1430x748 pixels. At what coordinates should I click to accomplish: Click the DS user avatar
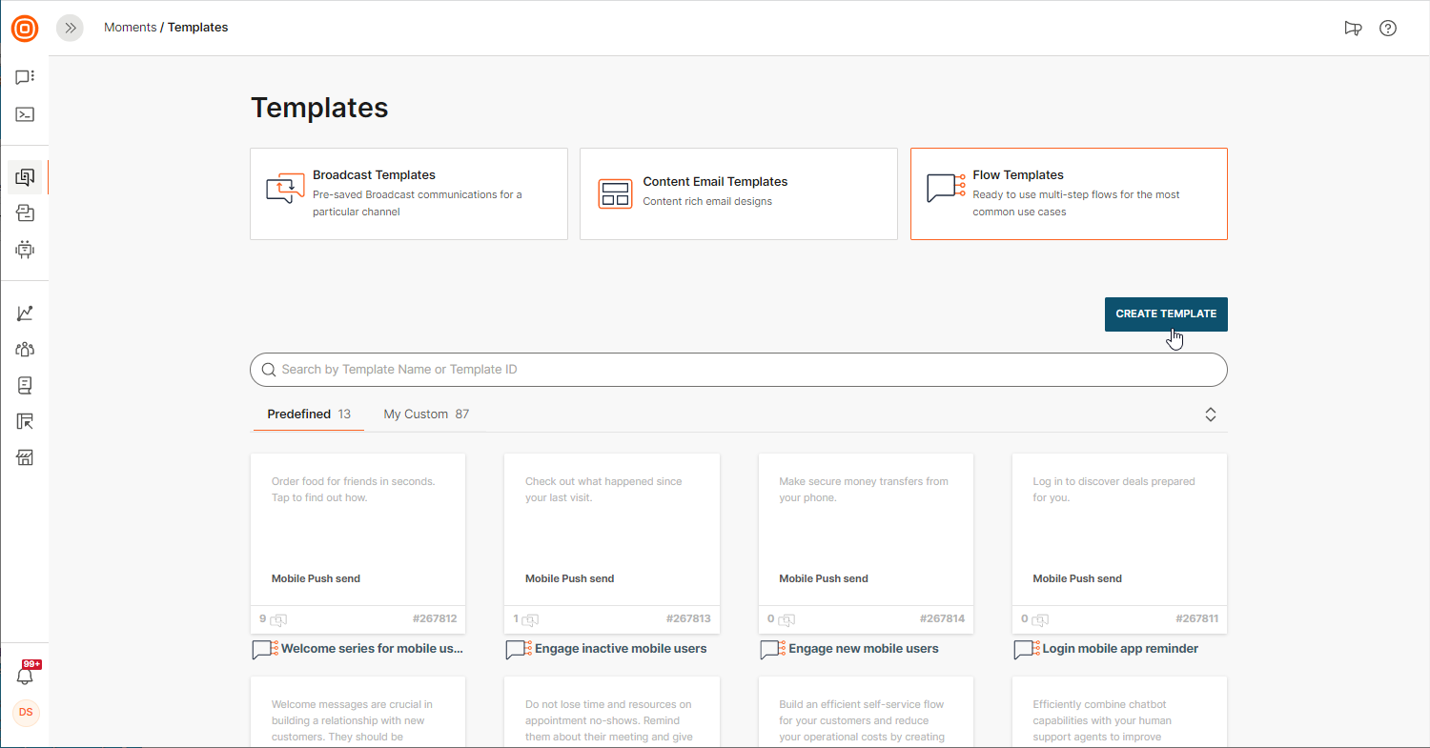(26, 713)
